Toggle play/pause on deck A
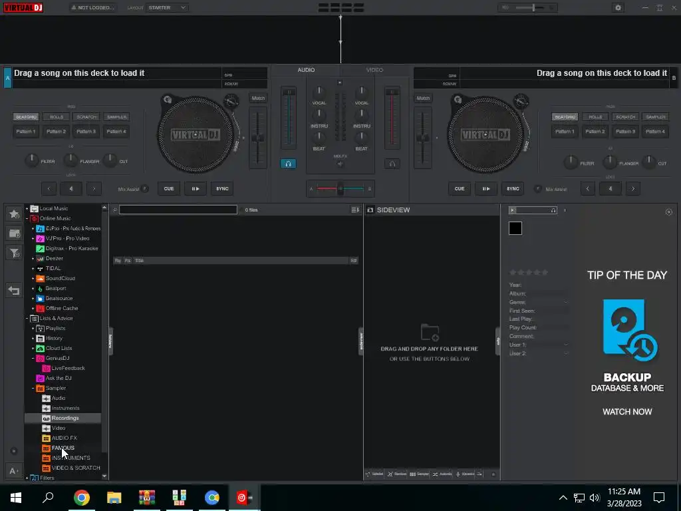681x511 pixels. click(x=196, y=188)
